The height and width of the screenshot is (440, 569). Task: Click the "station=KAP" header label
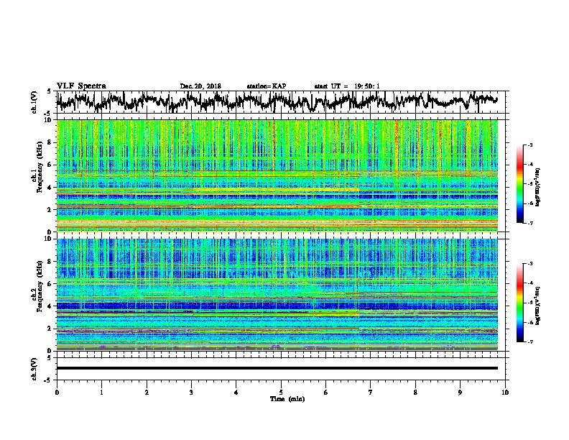coord(267,86)
